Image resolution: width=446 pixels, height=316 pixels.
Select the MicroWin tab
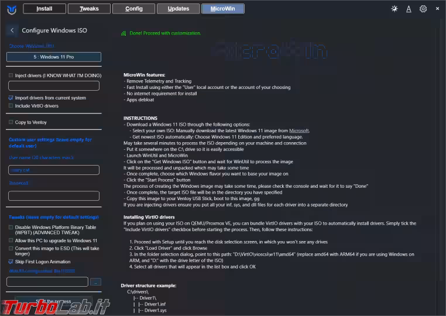[x=223, y=9]
